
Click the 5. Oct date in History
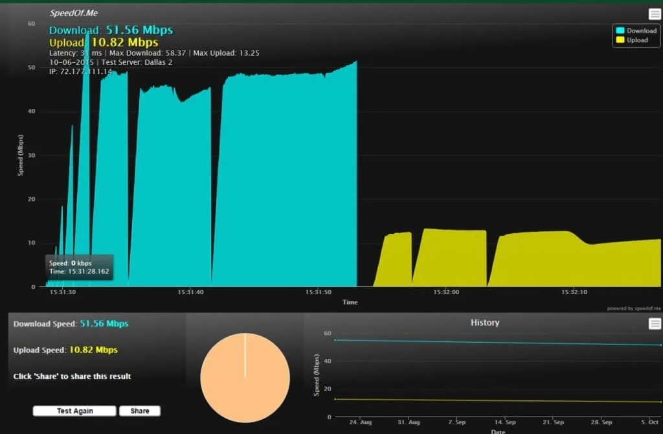click(649, 422)
